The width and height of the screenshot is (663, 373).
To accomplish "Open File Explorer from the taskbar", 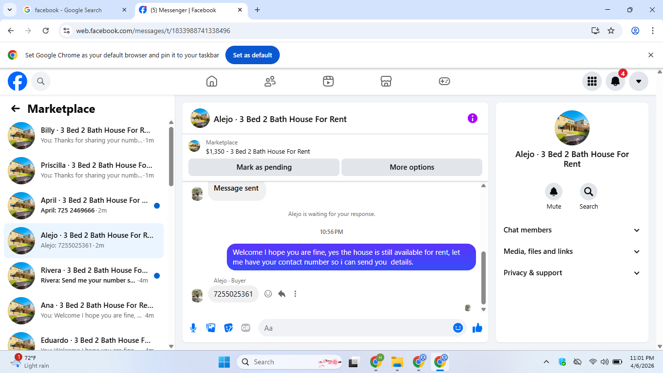I will tap(397, 362).
